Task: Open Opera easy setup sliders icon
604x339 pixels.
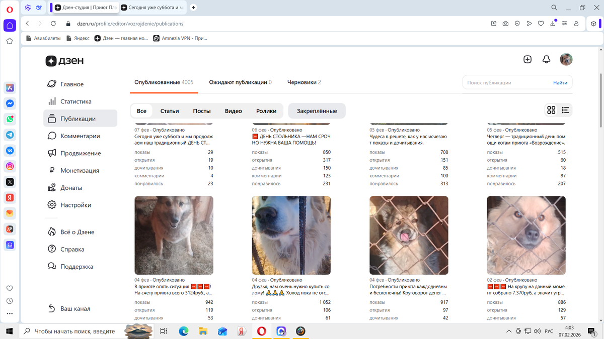Action: [x=565, y=24]
